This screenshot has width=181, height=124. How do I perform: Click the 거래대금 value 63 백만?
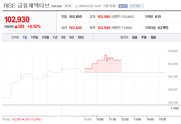coord(163,28)
